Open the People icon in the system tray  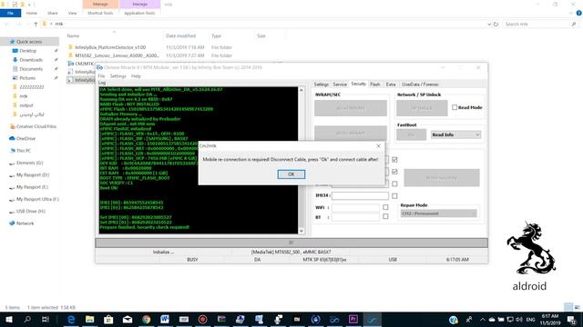pos(469,320)
